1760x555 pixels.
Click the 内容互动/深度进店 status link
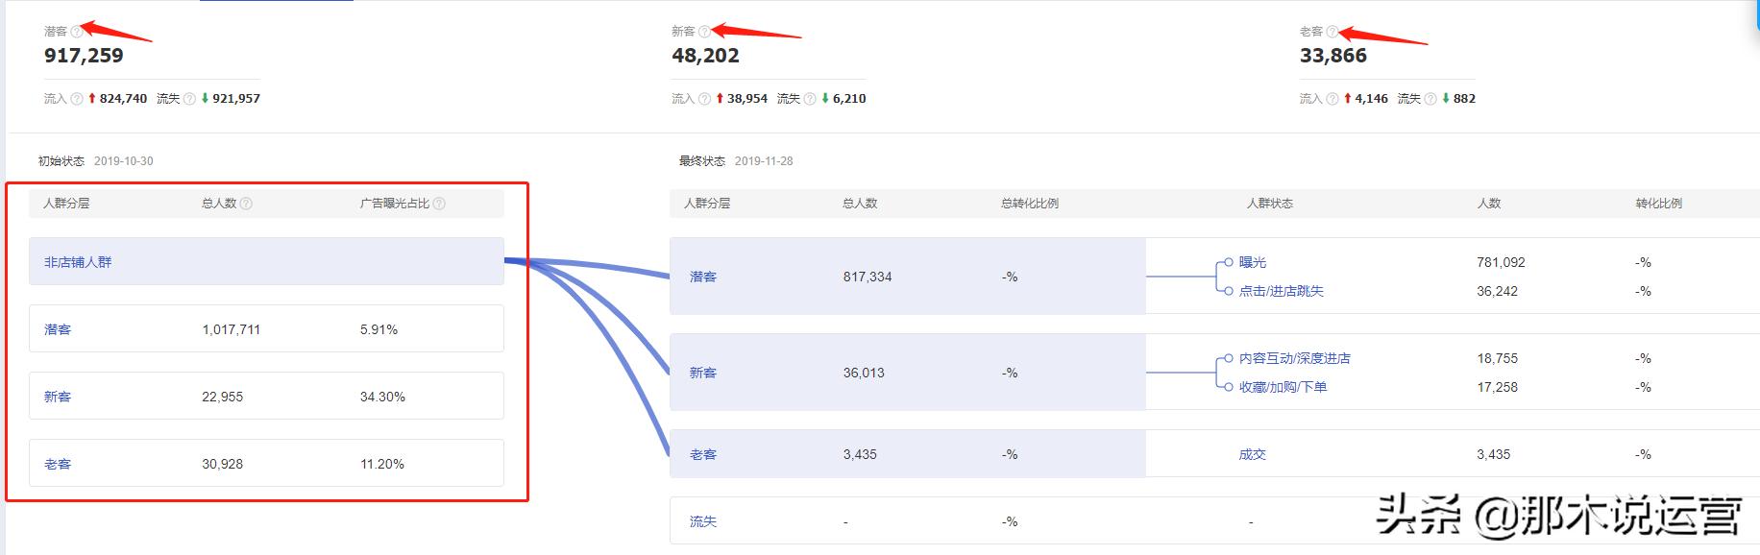pyautogui.click(x=1295, y=358)
